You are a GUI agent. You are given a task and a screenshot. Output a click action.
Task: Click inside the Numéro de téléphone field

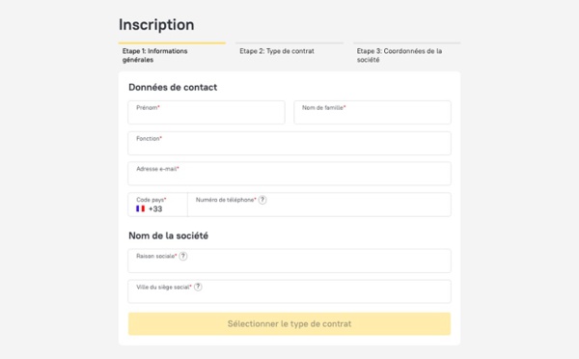[319, 205]
